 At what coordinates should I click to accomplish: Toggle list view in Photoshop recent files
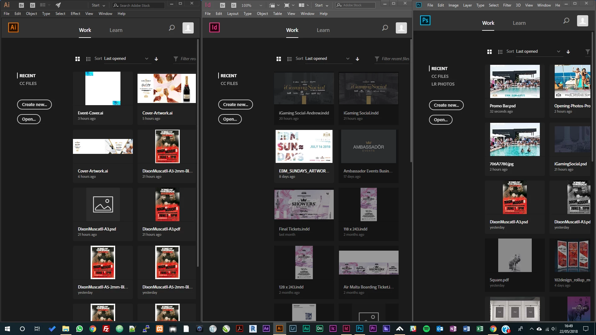point(500,51)
